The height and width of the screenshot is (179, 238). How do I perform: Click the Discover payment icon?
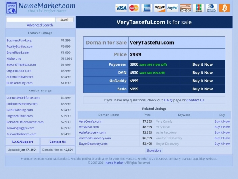pyautogui.click(x=160, y=8)
